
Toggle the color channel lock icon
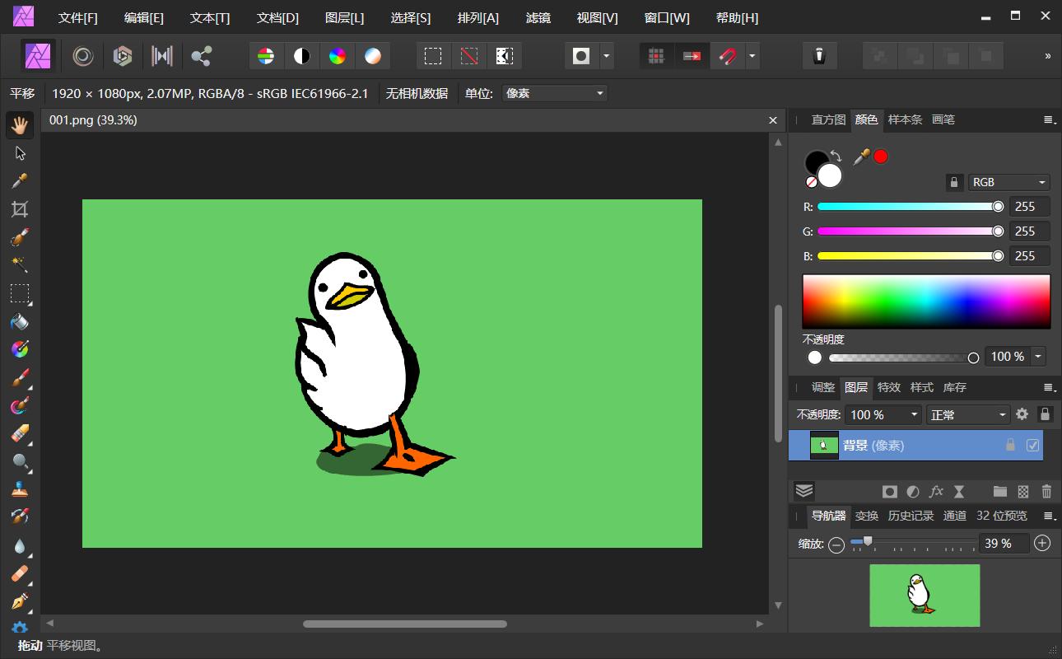(x=954, y=182)
